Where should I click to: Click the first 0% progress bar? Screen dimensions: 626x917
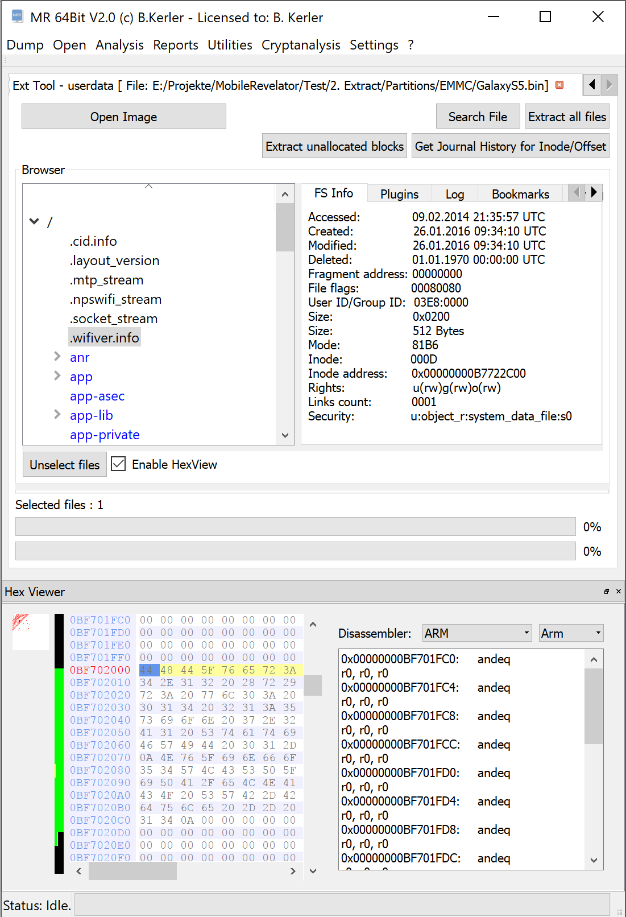(296, 527)
